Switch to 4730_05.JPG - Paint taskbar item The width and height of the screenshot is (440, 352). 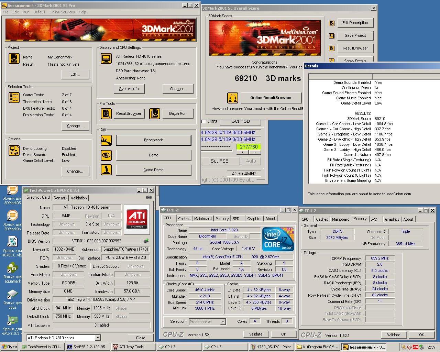pos(272,347)
